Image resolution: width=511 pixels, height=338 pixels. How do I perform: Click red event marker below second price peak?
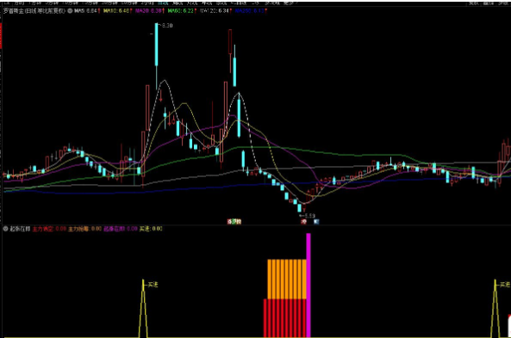[229, 222]
